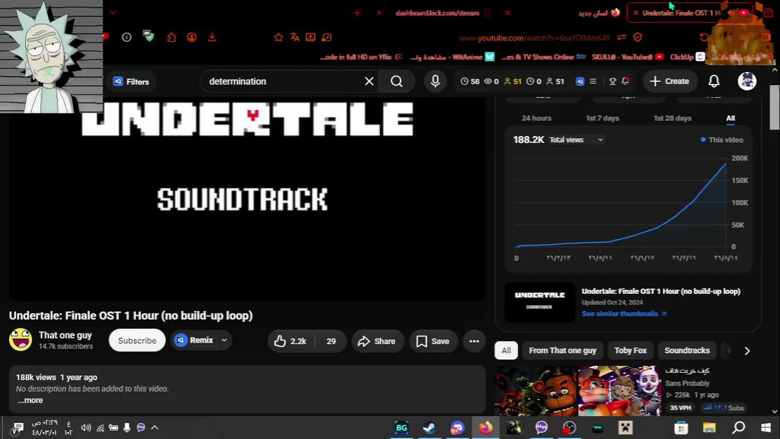Screen dimensions: 780x439
Task: Click the YouTube URL address bar
Action: [534, 38]
